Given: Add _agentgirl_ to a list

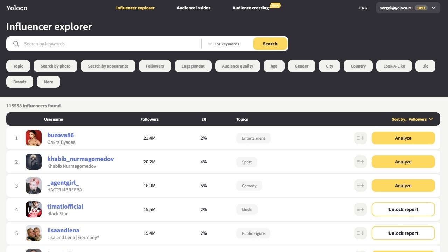Looking at the screenshot, I should pyautogui.click(x=360, y=185).
